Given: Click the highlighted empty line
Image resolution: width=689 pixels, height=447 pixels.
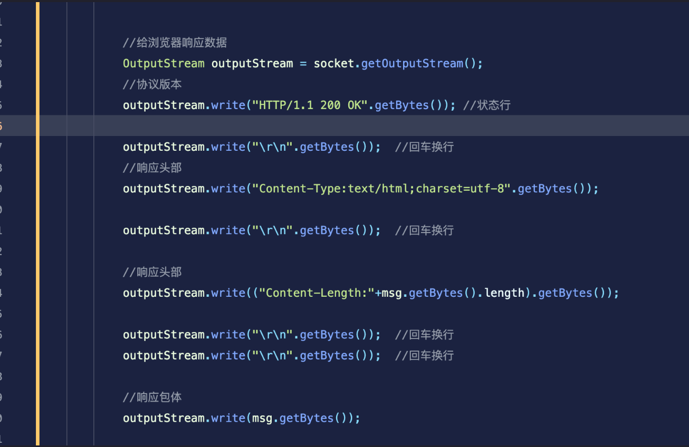Looking at the screenshot, I should (x=317, y=125).
